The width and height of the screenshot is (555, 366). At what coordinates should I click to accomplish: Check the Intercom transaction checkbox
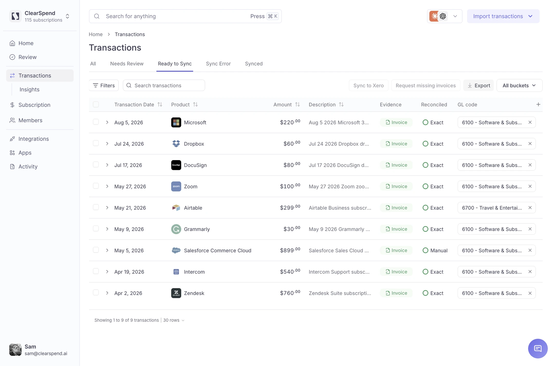pos(96,271)
